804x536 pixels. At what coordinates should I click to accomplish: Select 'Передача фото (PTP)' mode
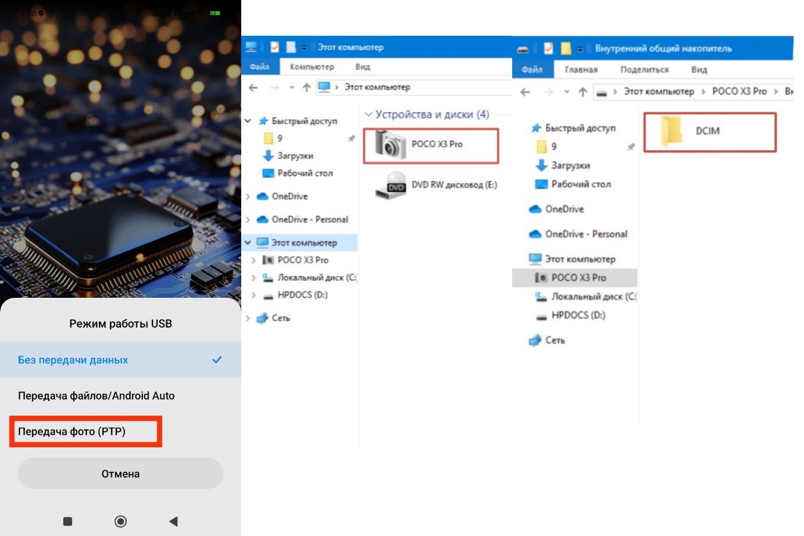pos(72,432)
